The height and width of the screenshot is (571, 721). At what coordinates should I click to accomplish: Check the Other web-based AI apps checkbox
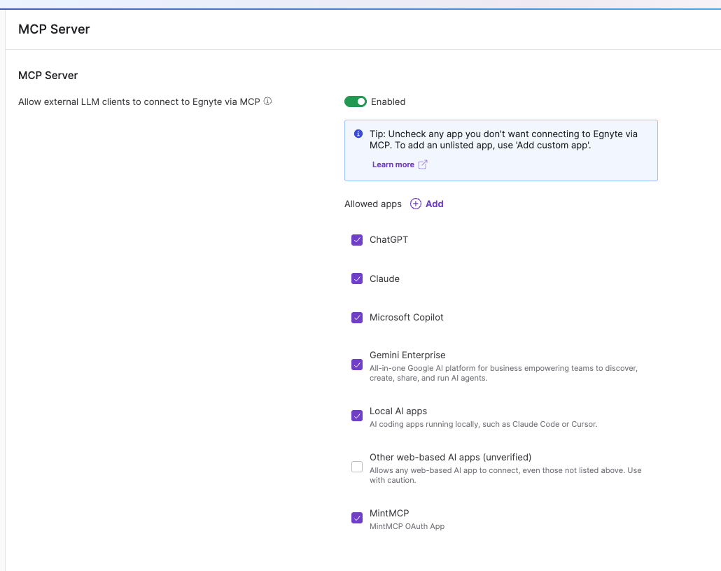pos(357,467)
